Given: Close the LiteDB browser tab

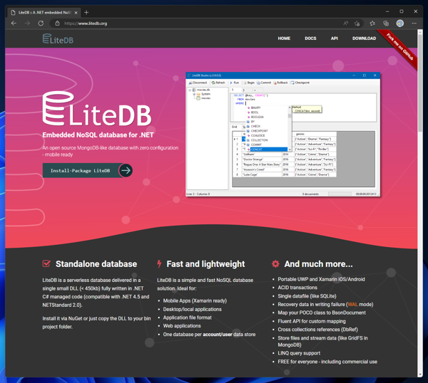Looking at the screenshot, I should 76,13.
